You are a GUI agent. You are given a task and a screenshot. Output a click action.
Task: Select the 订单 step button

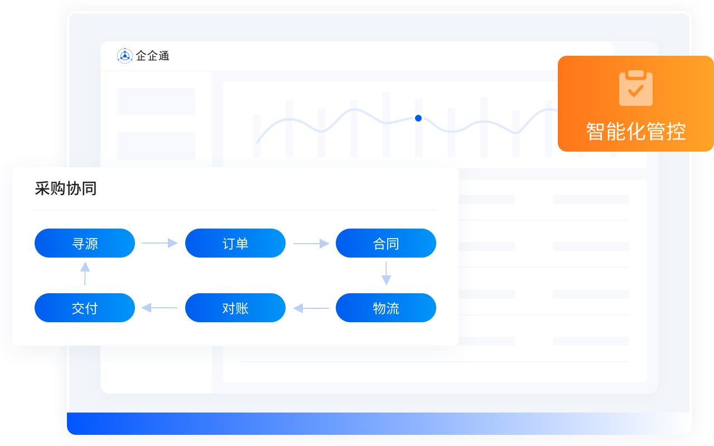[235, 243]
